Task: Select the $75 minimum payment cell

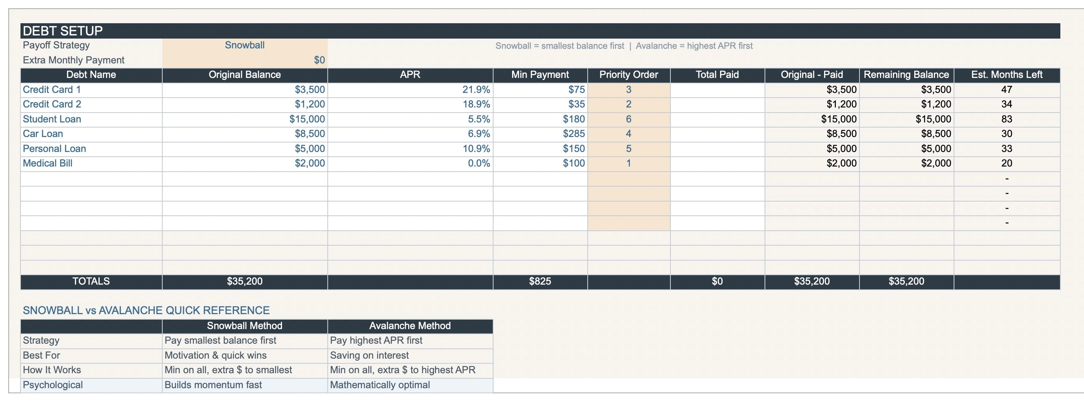Action: coord(540,90)
